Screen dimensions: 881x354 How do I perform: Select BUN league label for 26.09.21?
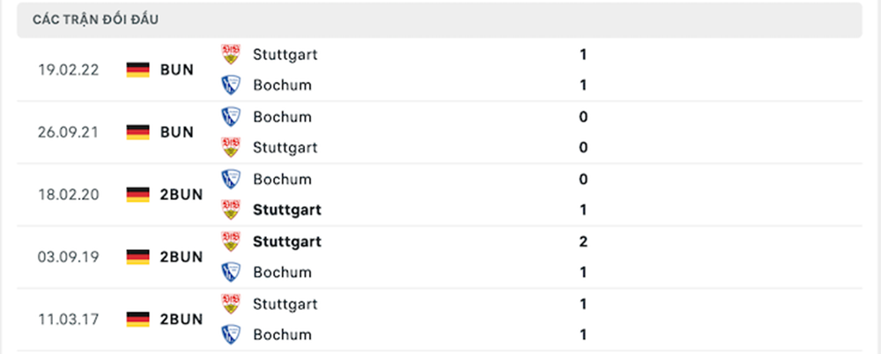coord(177,132)
